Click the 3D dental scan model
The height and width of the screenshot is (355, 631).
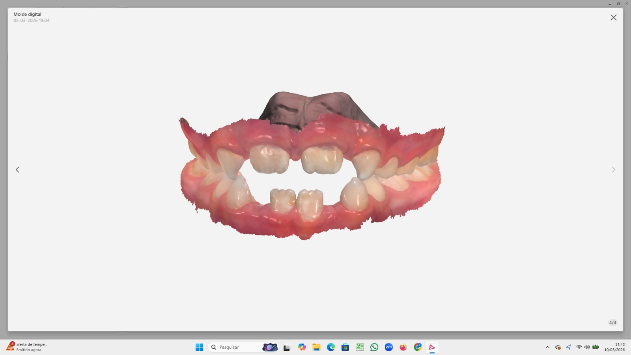tap(312, 166)
